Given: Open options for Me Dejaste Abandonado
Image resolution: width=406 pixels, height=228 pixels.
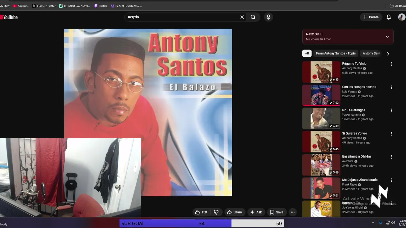Looking at the screenshot, I should 391,180.
